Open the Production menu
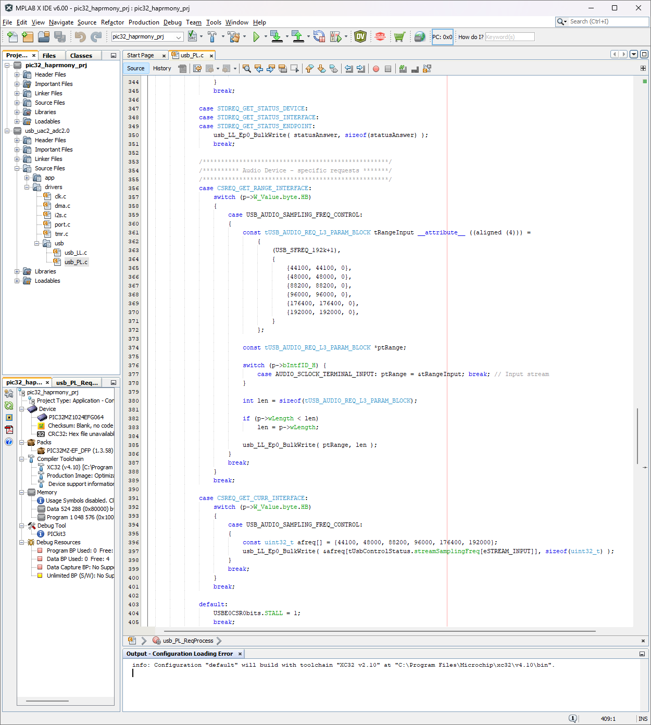The image size is (651, 725). 144,22
